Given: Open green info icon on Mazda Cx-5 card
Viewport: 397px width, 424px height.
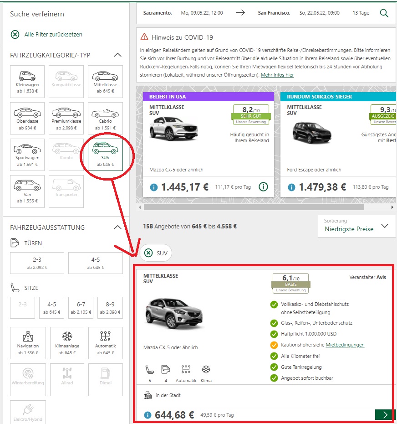Looking at the screenshot, I should (x=263, y=186).
